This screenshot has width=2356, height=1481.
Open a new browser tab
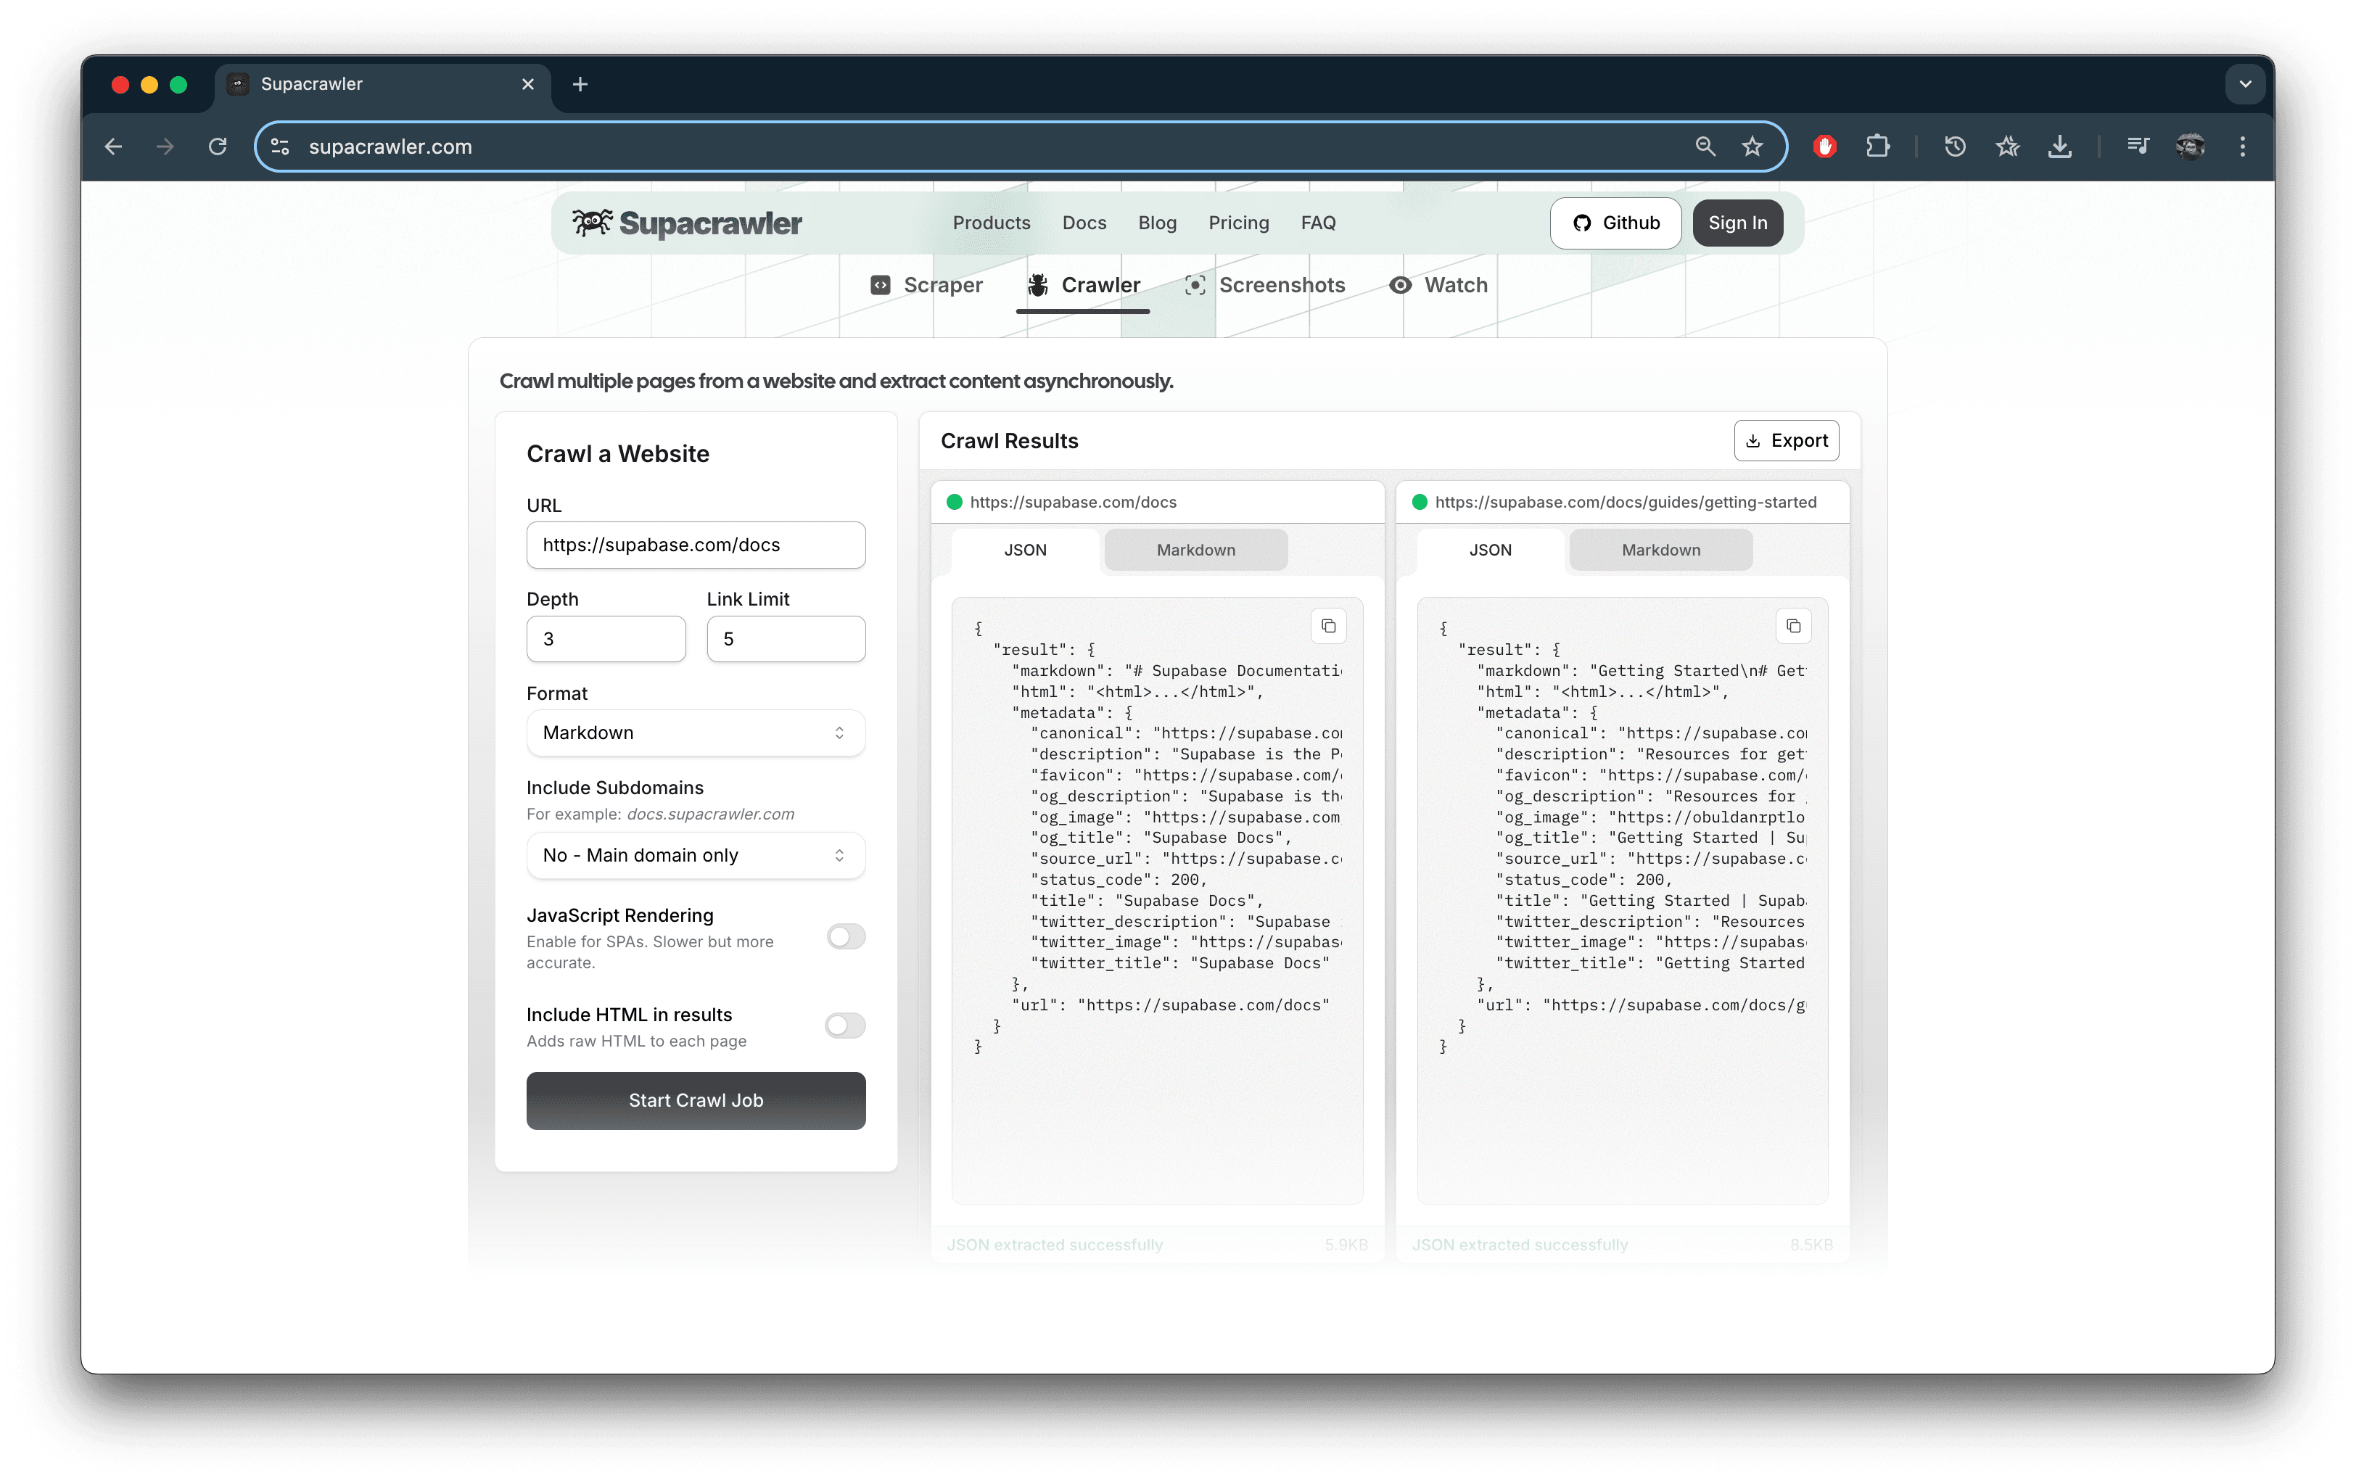pyautogui.click(x=580, y=84)
